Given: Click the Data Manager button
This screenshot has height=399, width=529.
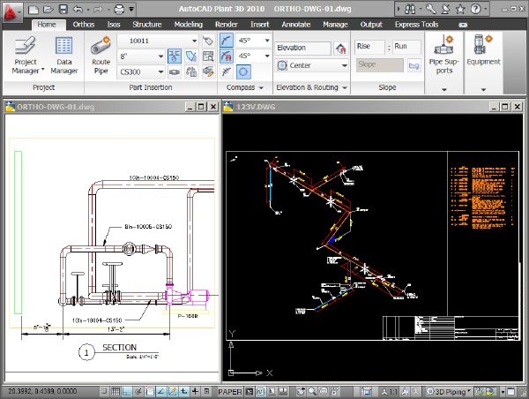Looking at the screenshot, I should (64, 56).
